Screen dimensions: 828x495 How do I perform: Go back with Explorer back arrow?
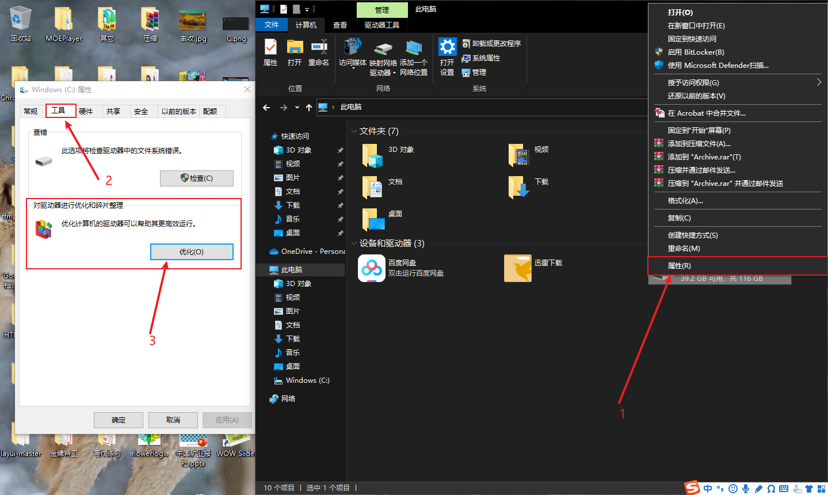point(266,108)
